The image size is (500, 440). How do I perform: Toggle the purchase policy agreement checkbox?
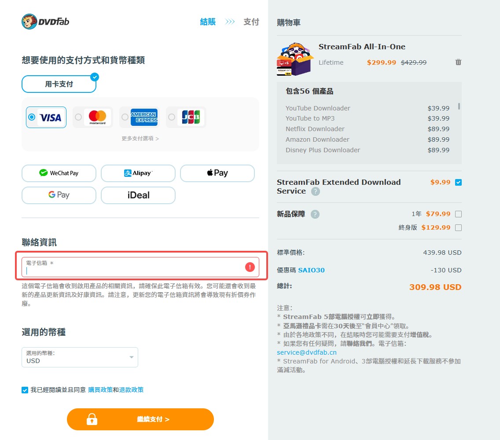(25, 390)
